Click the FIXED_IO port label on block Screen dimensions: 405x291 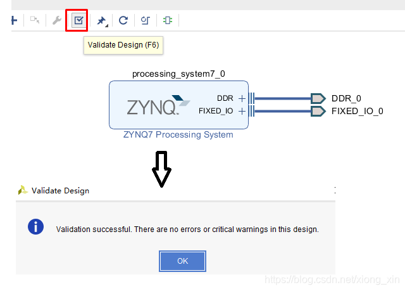[x=216, y=111]
